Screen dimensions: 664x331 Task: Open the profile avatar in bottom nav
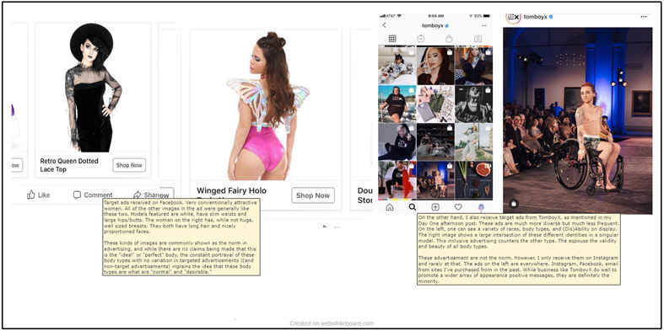[x=481, y=207]
